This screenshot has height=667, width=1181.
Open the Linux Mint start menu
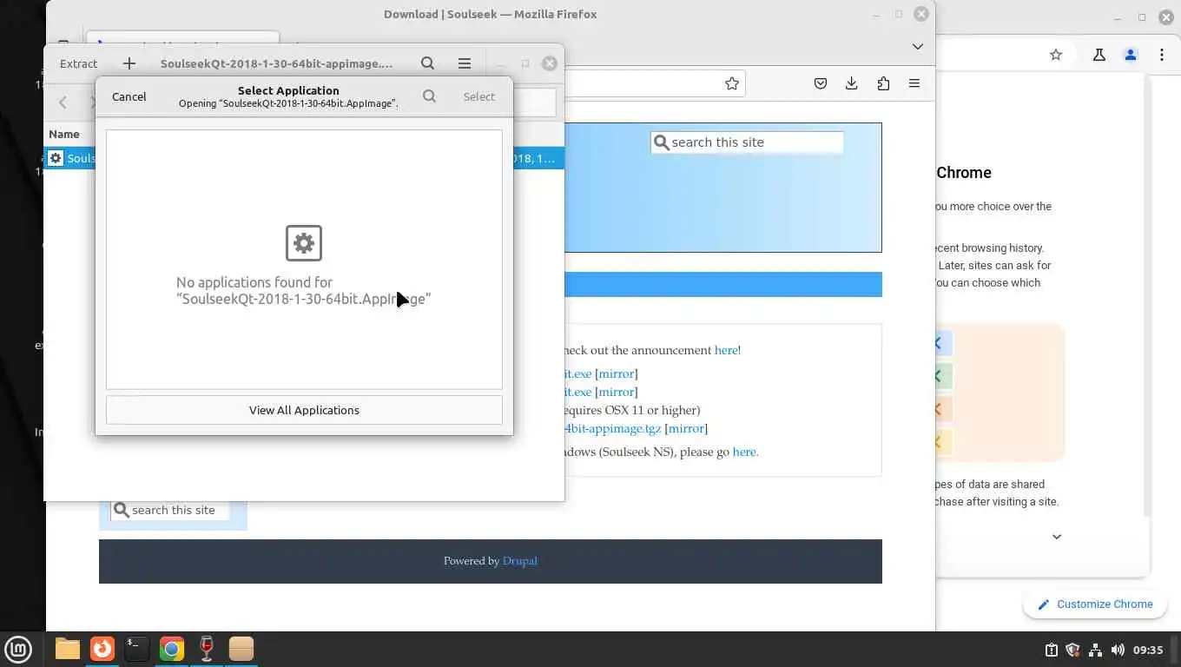click(x=18, y=649)
